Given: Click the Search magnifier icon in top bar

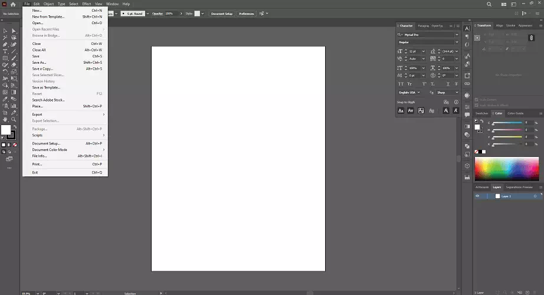Looking at the screenshot, I should [489, 4].
